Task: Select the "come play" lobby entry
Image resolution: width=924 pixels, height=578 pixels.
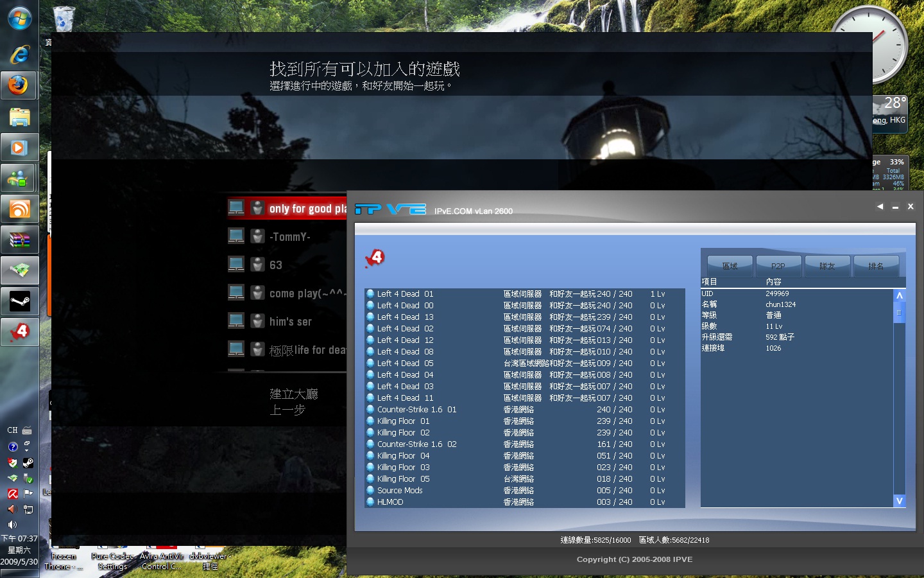Action: point(287,293)
